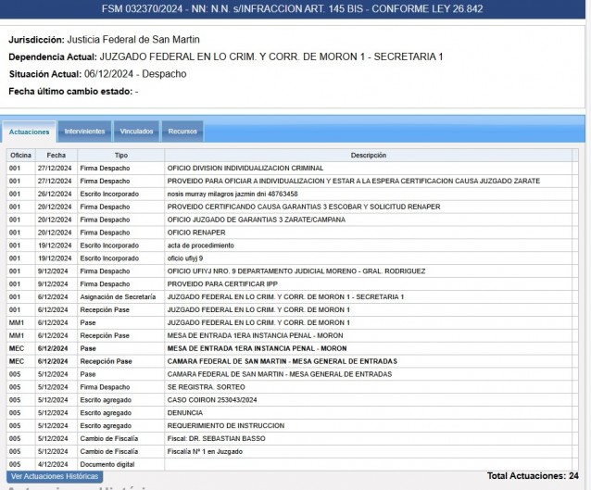Image resolution: width=591 pixels, height=490 pixels.
Task: Switch to the Actuaciones tab
Action: coord(30,132)
